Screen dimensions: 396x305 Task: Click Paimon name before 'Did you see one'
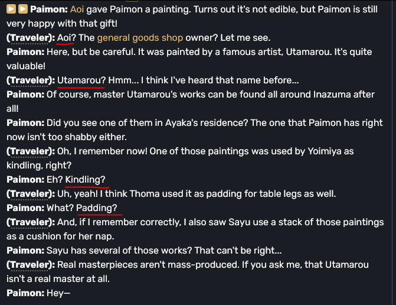coord(25,123)
